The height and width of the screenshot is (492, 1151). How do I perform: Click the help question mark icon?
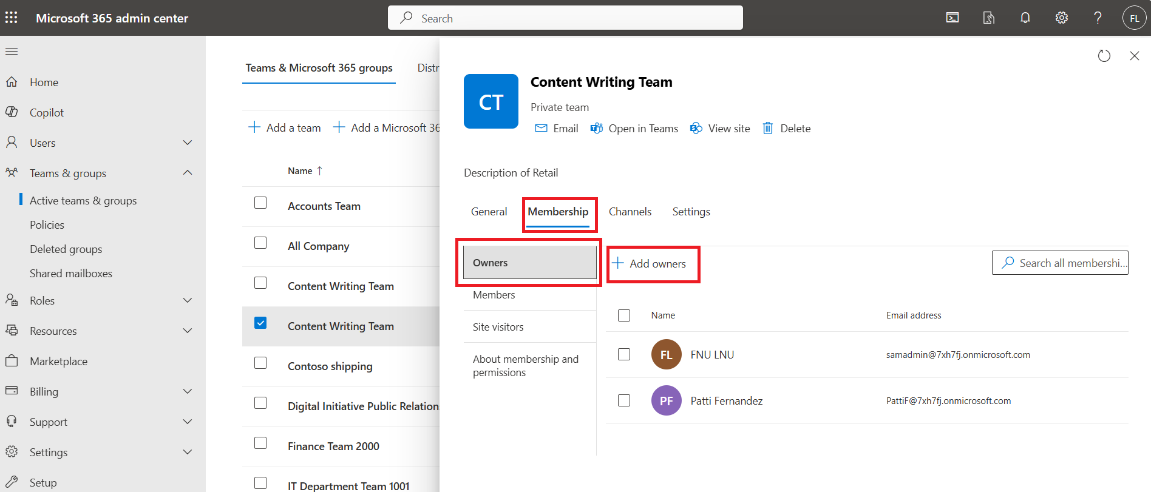(1098, 18)
